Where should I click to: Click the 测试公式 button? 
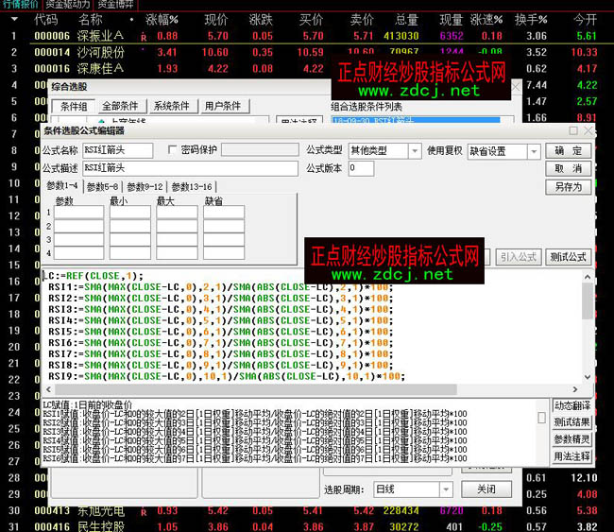click(x=569, y=256)
